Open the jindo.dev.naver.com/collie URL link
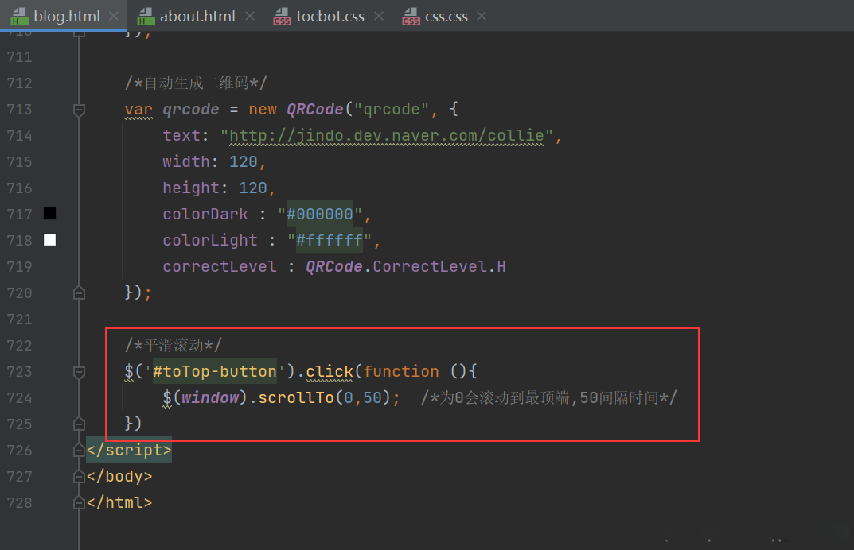The image size is (854, 550). click(387, 135)
